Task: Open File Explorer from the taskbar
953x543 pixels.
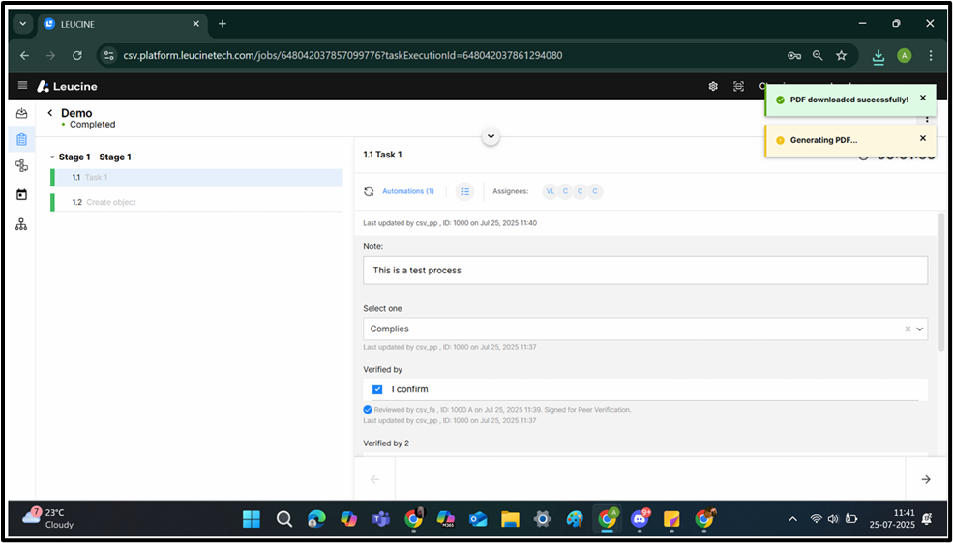Action: click(x=510, y=519)
